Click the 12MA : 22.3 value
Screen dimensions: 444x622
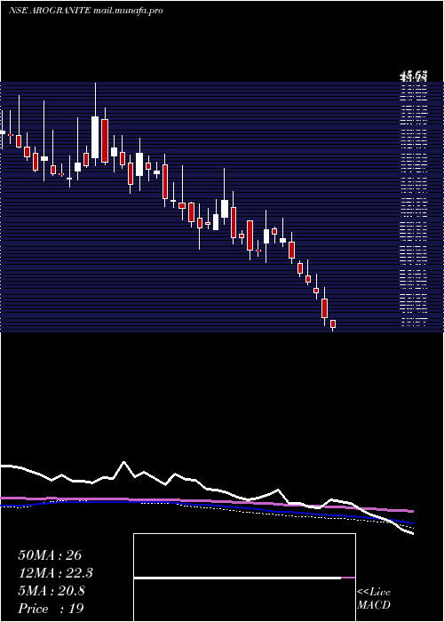(55, 573)
